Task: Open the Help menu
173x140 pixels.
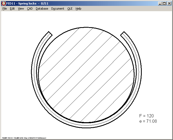Action: [78, 9]
